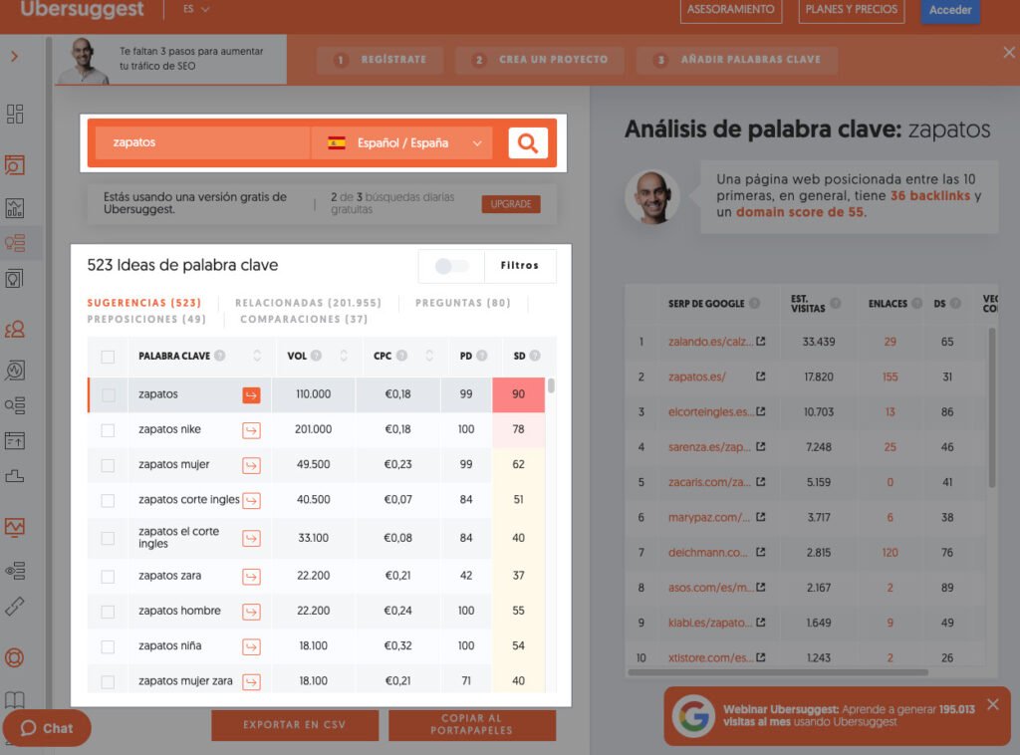Open the Español / España language dropdown
The width and height of the screenshot is (1020, 755).
pyautogui.click(x=402, y=143)
